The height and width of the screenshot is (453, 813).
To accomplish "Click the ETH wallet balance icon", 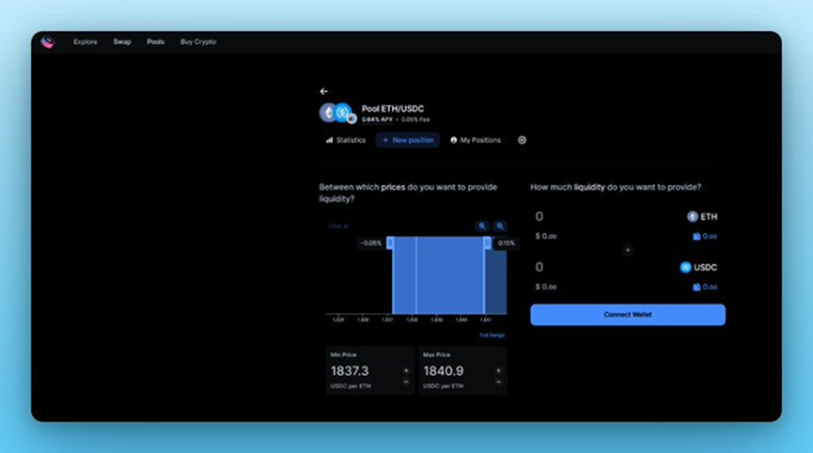I will [x=696, y=237].
